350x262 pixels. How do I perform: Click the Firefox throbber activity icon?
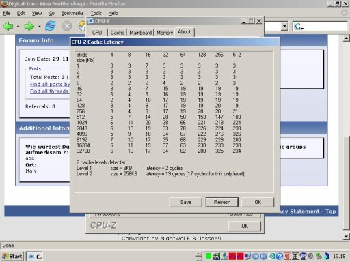pos(345,13)
